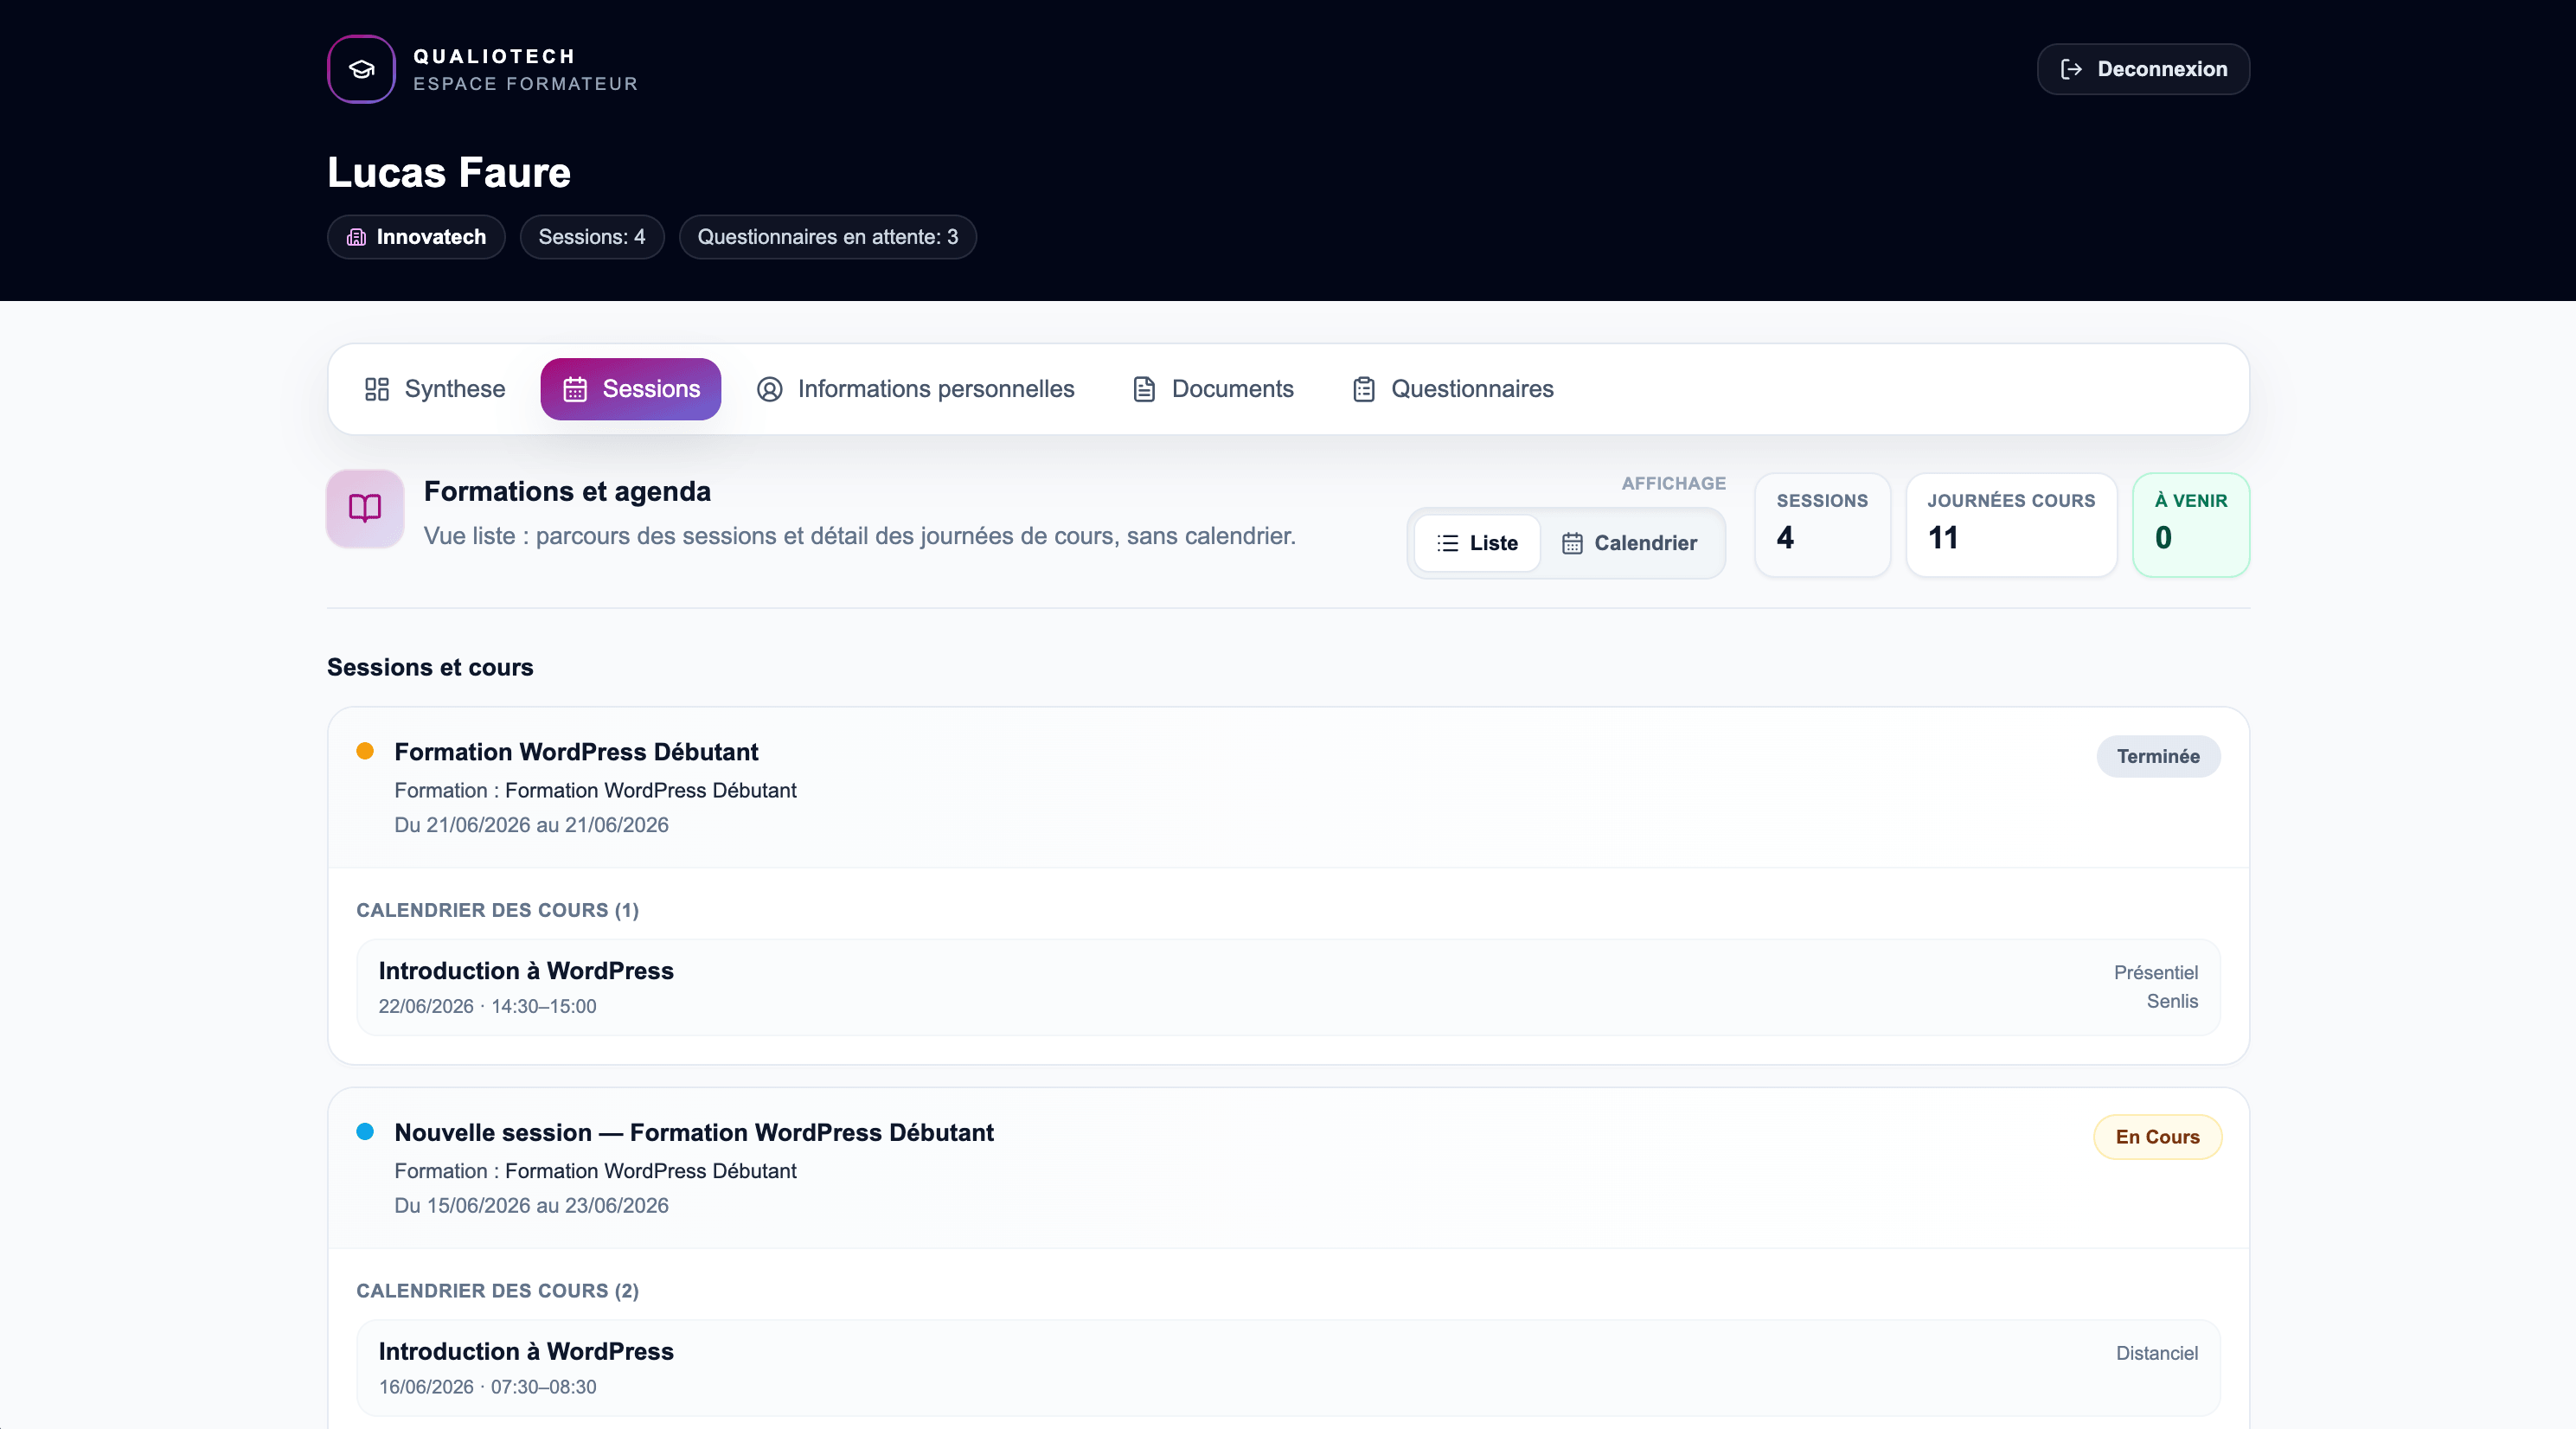Click the ESPACE FORMATEUR subtitle
This screenshot has height=1429, width=2576.
(525, 84)
